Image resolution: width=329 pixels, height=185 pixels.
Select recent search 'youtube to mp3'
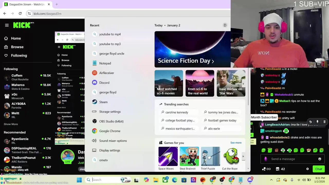(110, 44)
